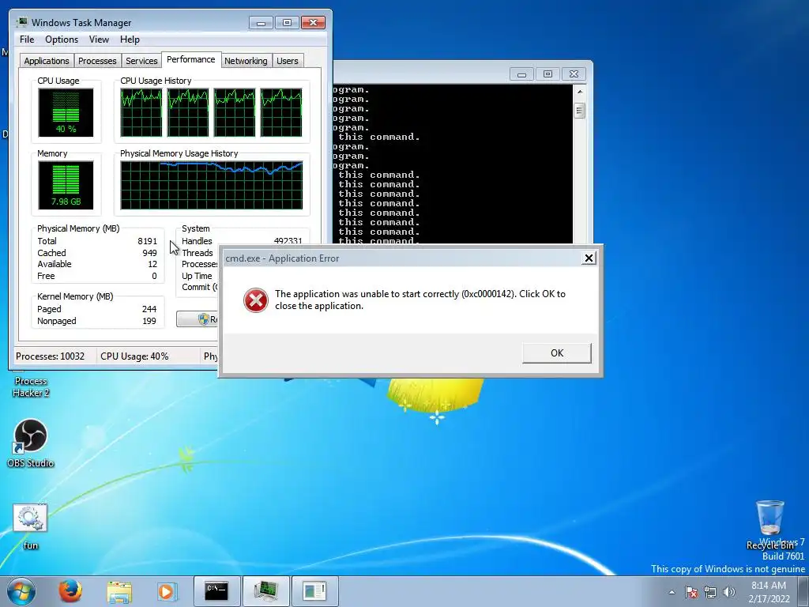Open the Help menu in Task Manager

[x=130, y=40]
